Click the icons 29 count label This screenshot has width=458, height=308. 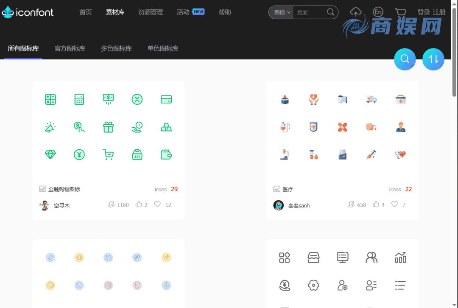166,189
